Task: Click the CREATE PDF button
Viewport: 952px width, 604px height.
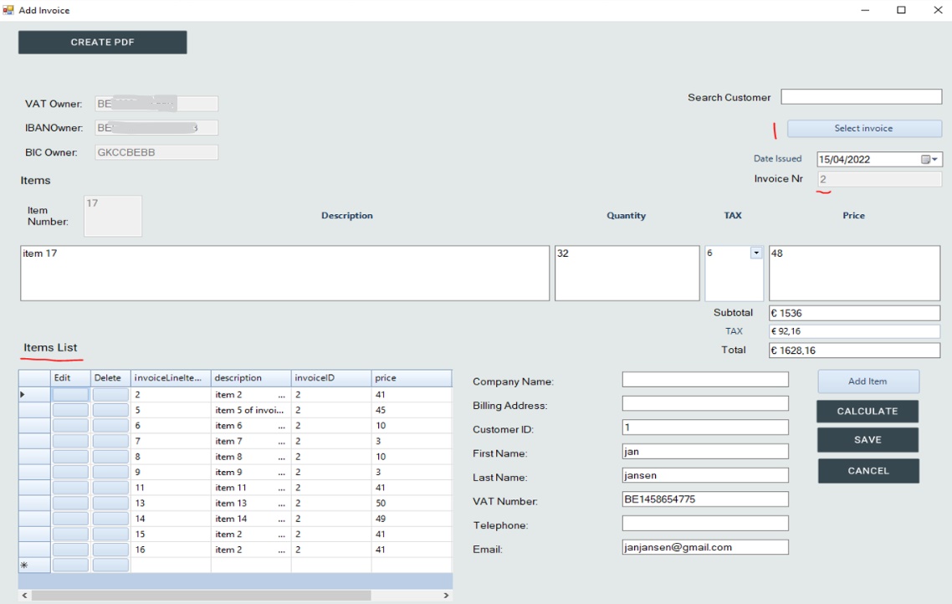Action: [102, 43]
